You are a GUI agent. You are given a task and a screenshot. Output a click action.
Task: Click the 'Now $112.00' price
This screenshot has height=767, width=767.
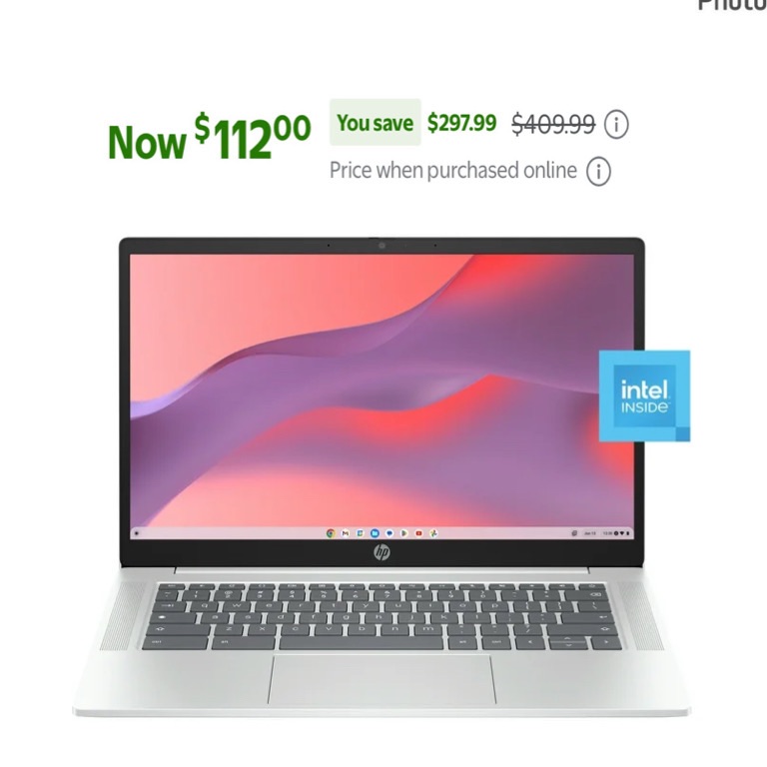210,138
